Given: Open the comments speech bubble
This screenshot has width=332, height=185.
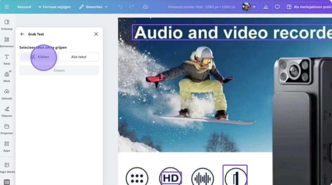Looking at the screenshot, I should 277,7.
